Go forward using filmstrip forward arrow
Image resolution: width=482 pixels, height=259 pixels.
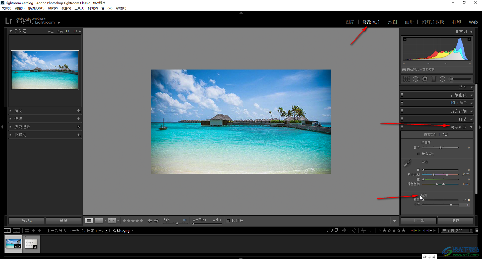point(39,231)
